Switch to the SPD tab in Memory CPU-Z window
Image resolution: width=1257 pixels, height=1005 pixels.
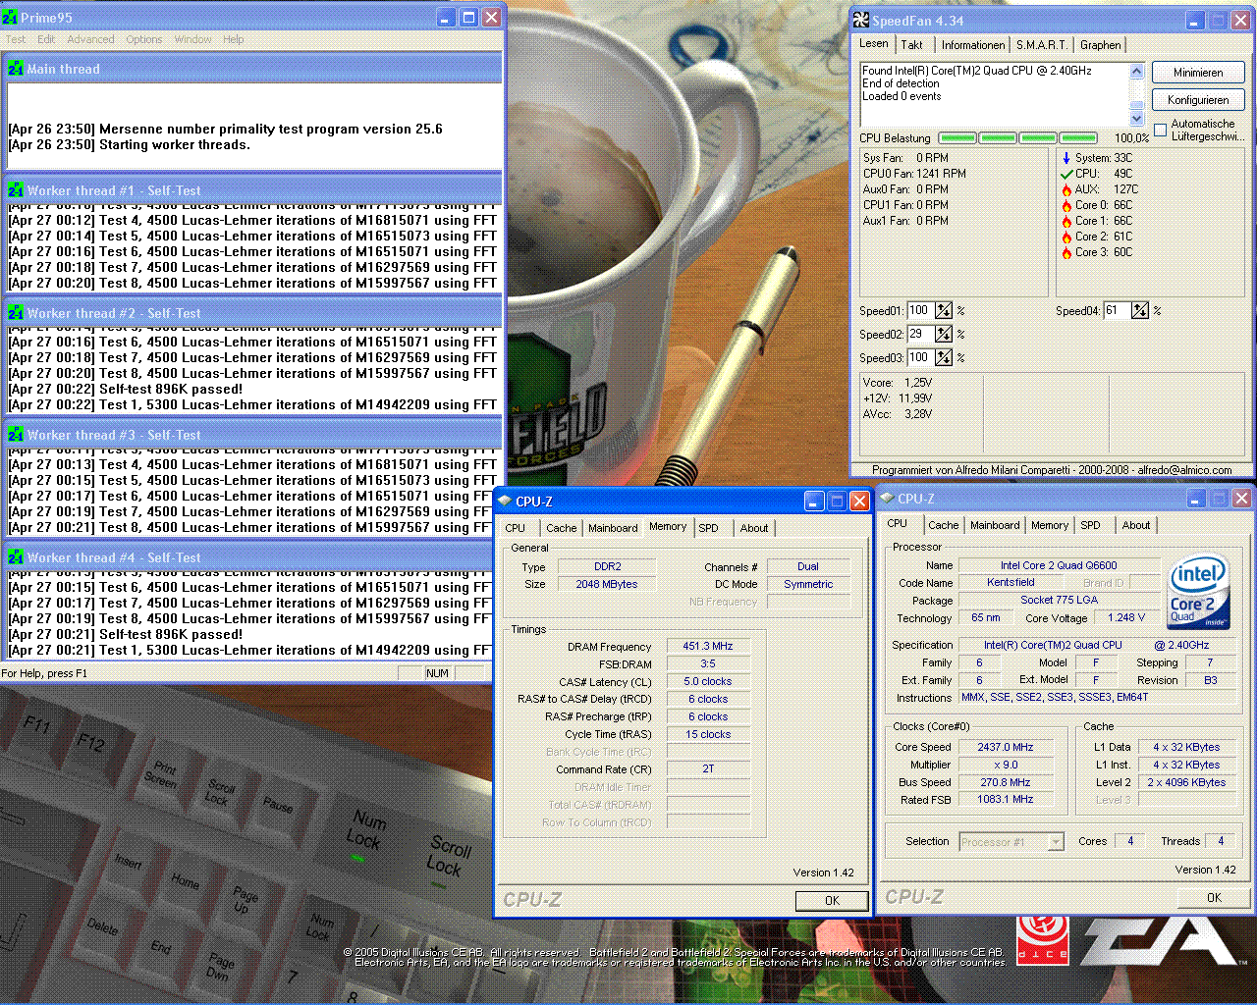pyautogui.click(x=709, y=528)
